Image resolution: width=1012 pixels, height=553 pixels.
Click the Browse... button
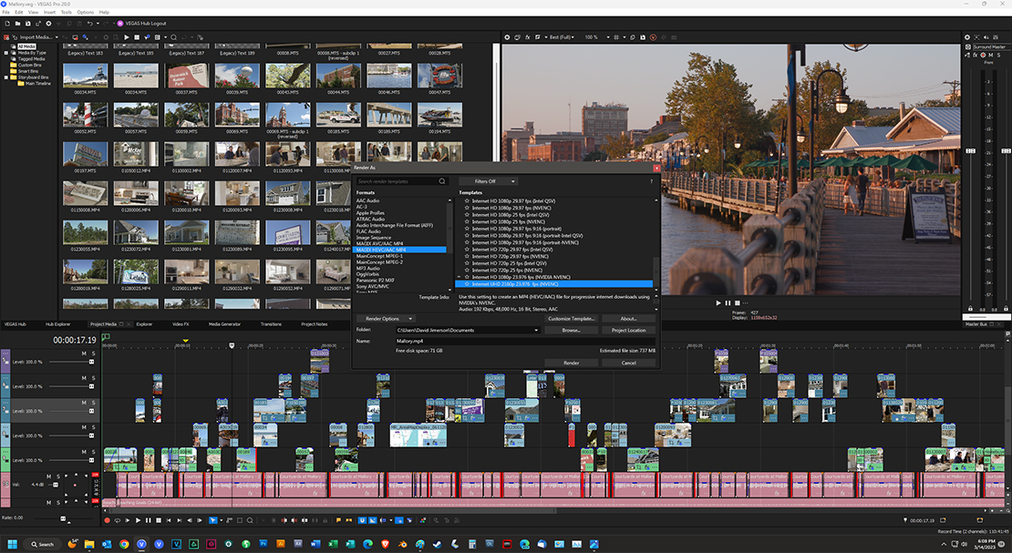571,331
